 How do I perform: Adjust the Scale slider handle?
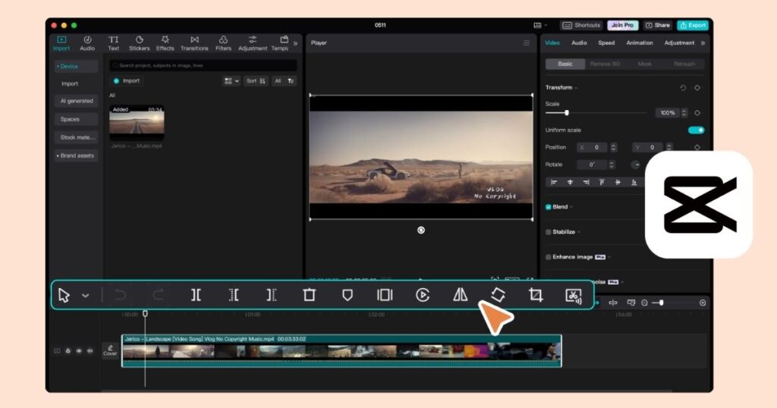567,112
